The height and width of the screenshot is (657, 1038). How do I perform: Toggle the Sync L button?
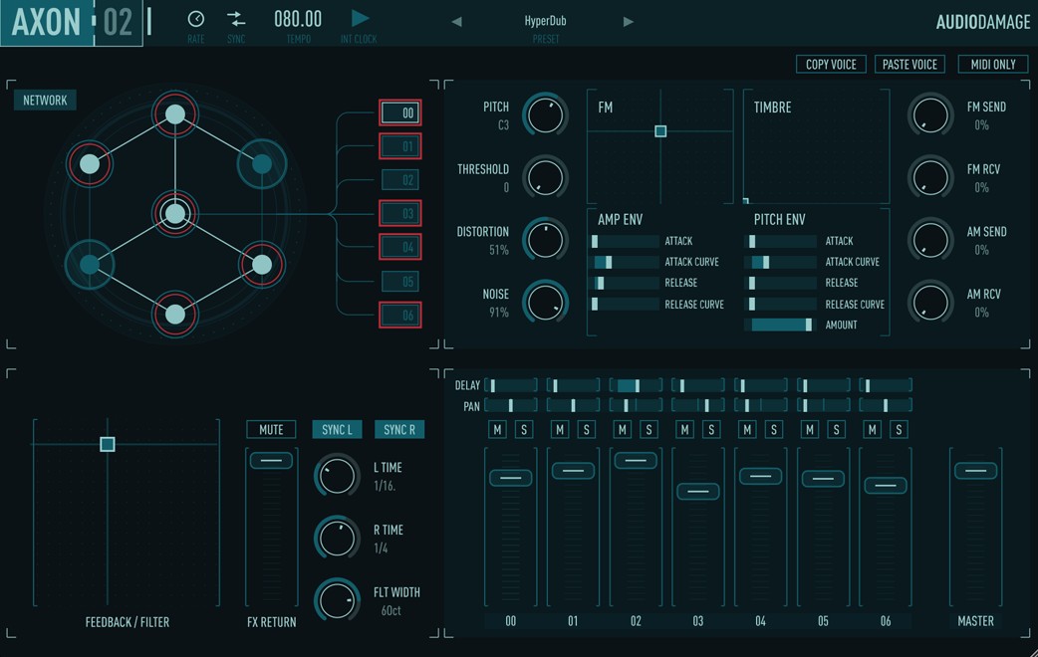tap(337, 429)
